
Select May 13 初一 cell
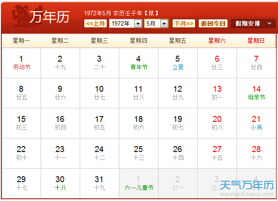pos(217,93)
